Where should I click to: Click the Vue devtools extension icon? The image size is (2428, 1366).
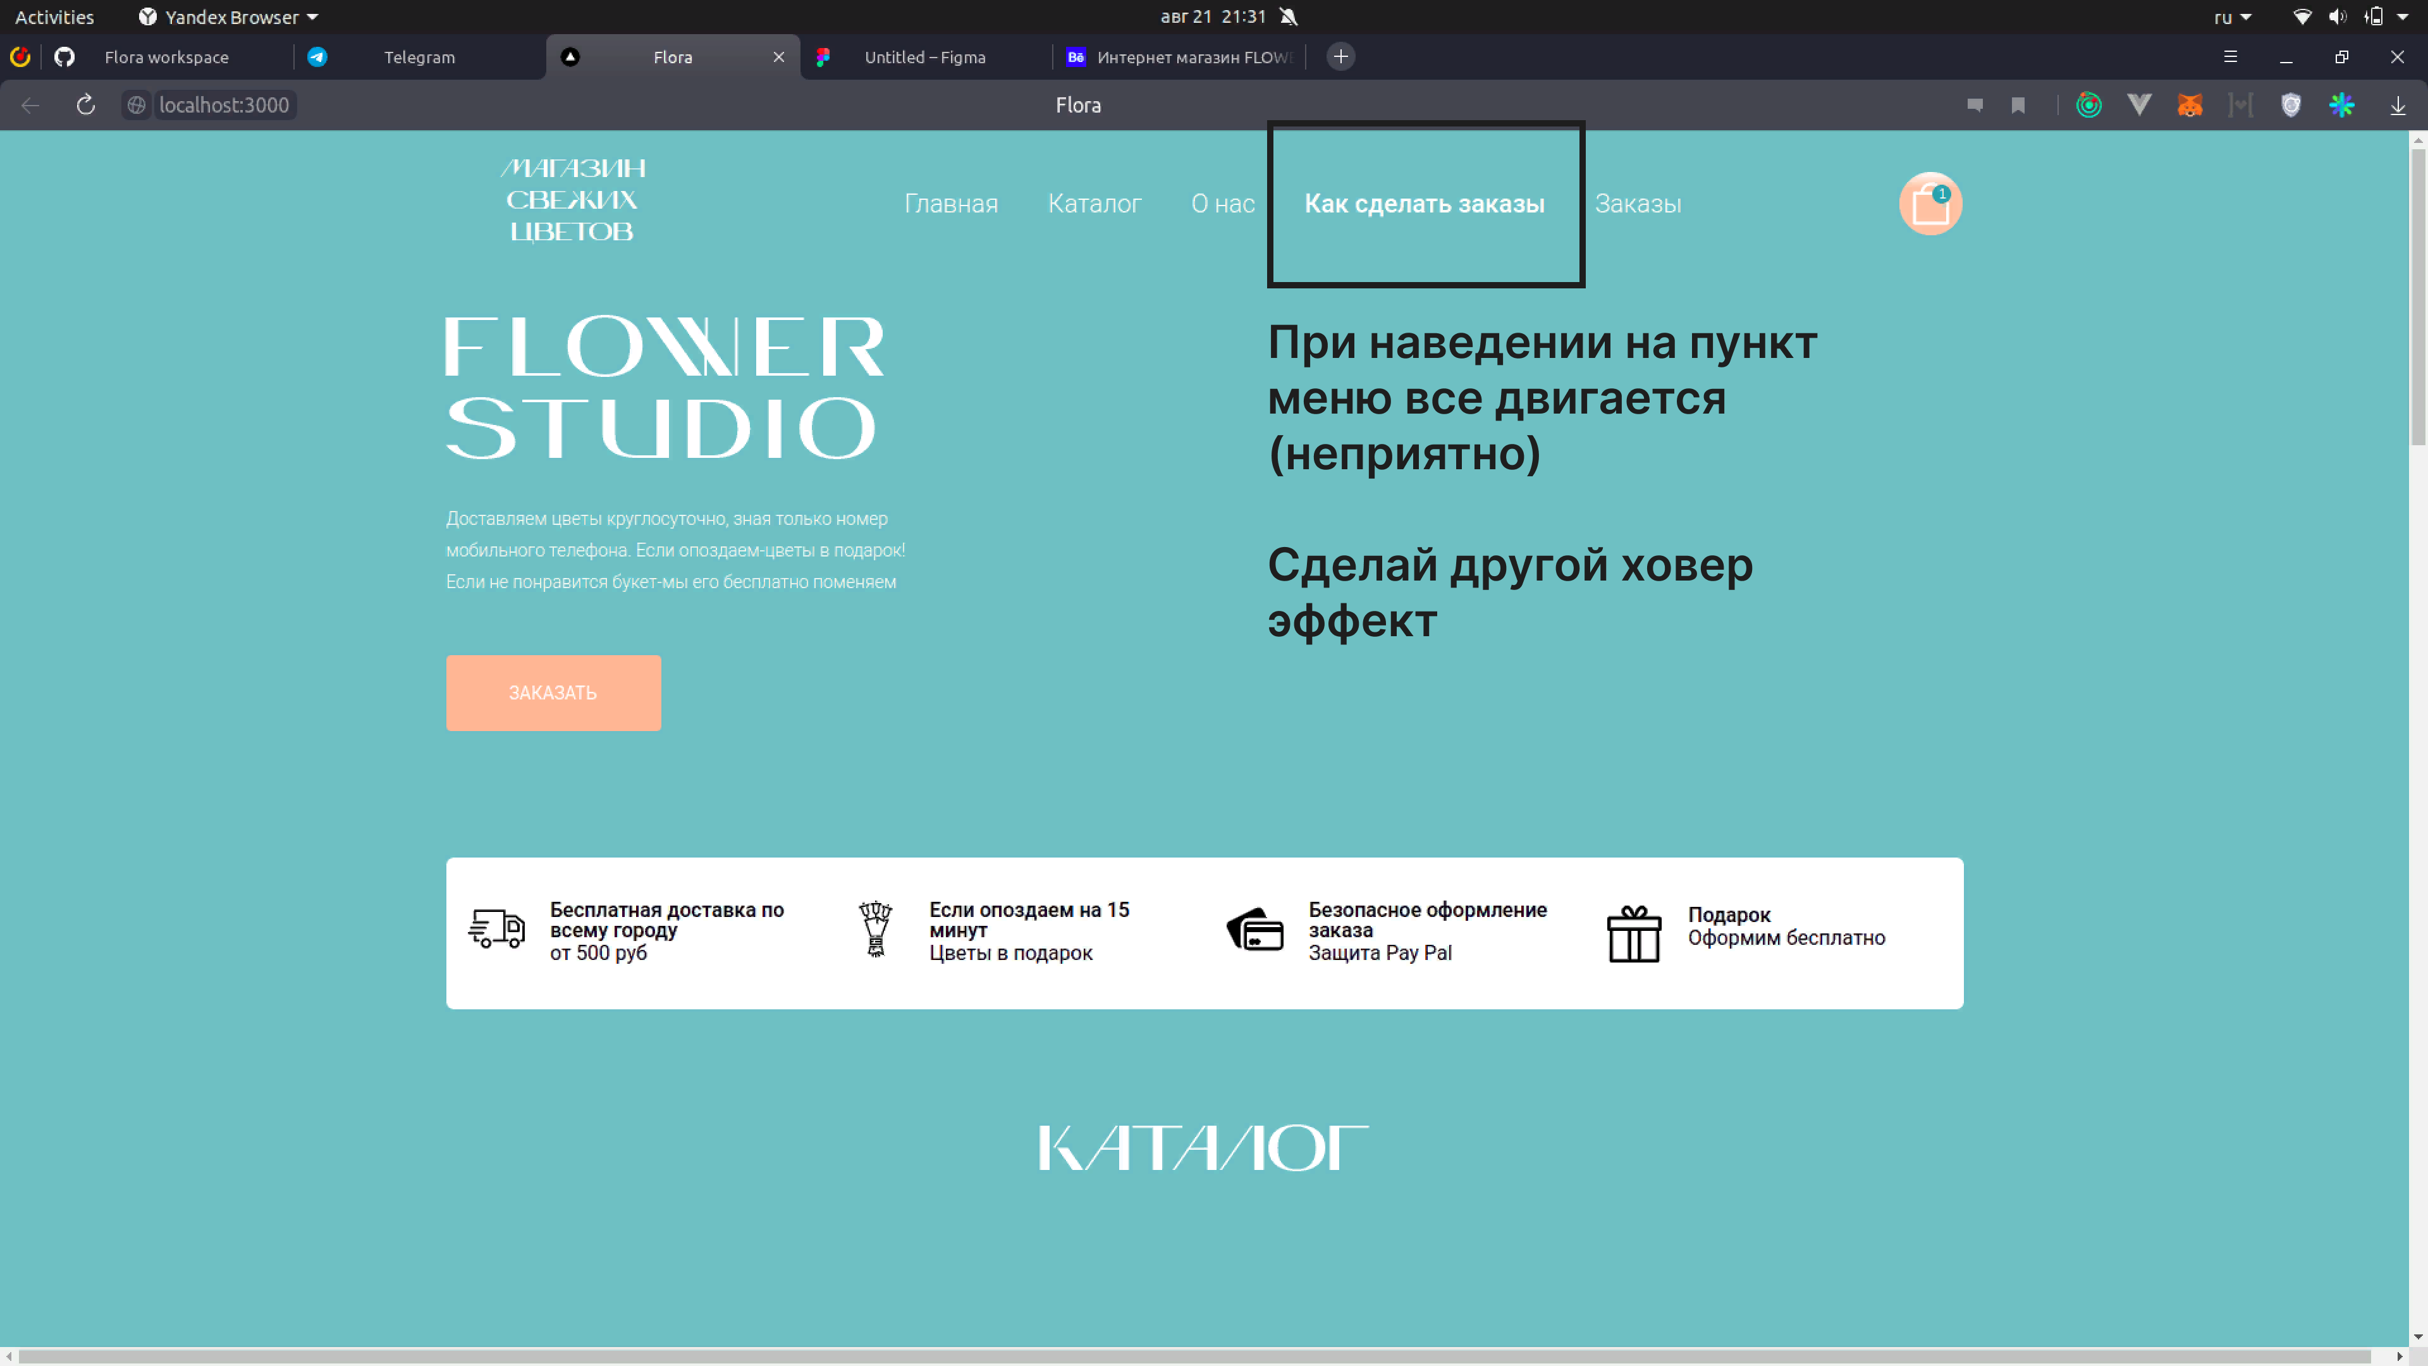(x=2138, y=104)
